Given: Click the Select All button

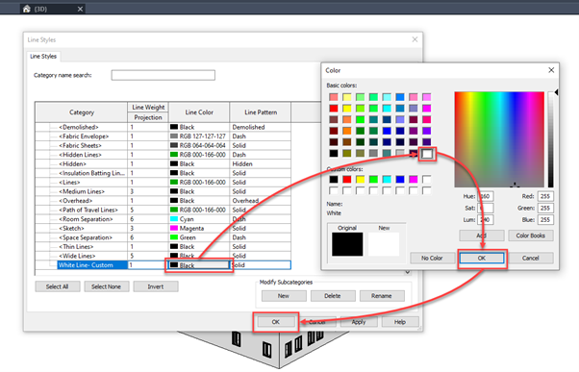Looking at the screenshot, I should click(58, 286).
